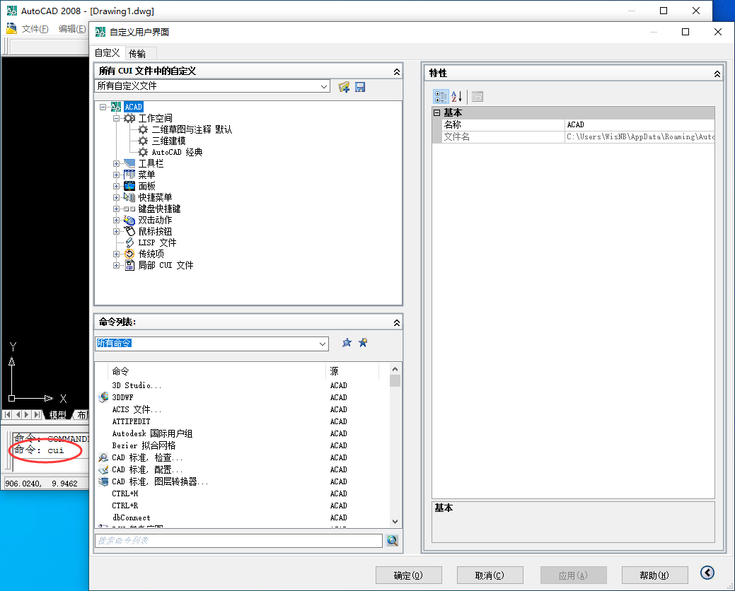Click the find command or text star icon
The height and width of the screenshot is (591, 735).
click(x=347, y=343)
